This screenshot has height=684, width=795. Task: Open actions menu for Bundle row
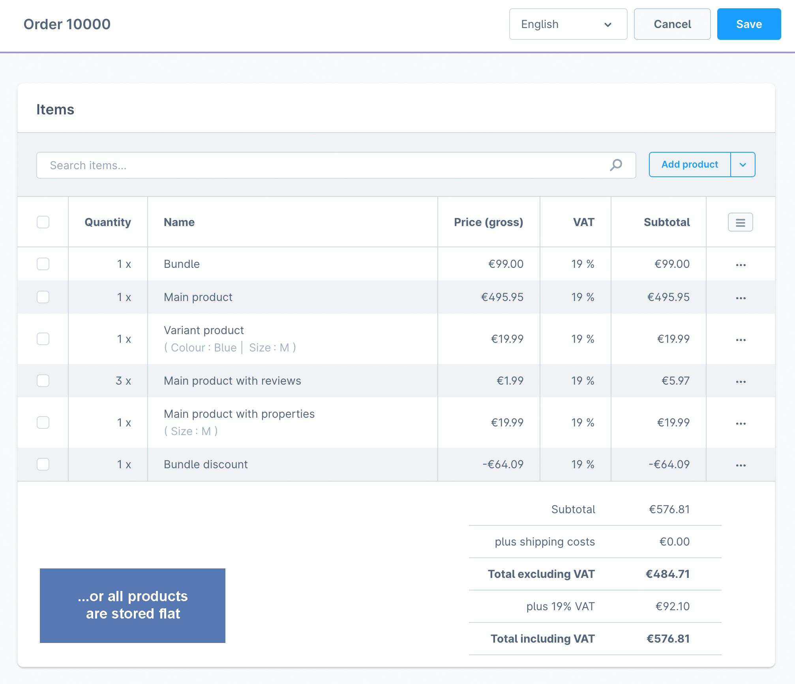click(x=741, y=265)
